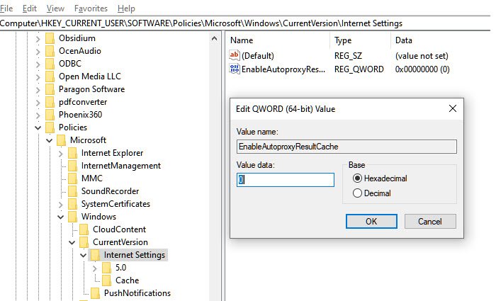Select the CloudContent folder icon
Viewport: 496px width, 301px height.
tap(84, 229)
